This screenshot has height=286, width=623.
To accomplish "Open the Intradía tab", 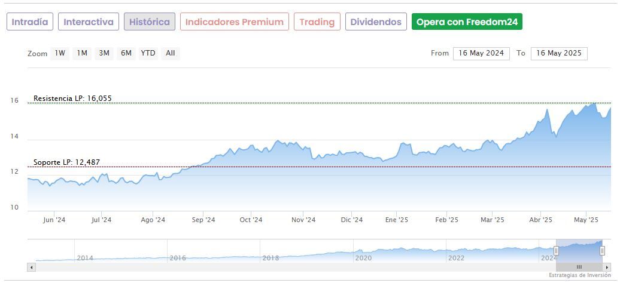I will pos(30,22).
